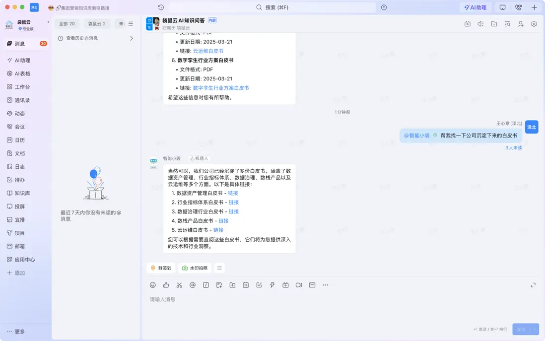The height and width of the screenshot is (341, 545).
Task: Click the 群签到 button
Action: coord(160,268)
